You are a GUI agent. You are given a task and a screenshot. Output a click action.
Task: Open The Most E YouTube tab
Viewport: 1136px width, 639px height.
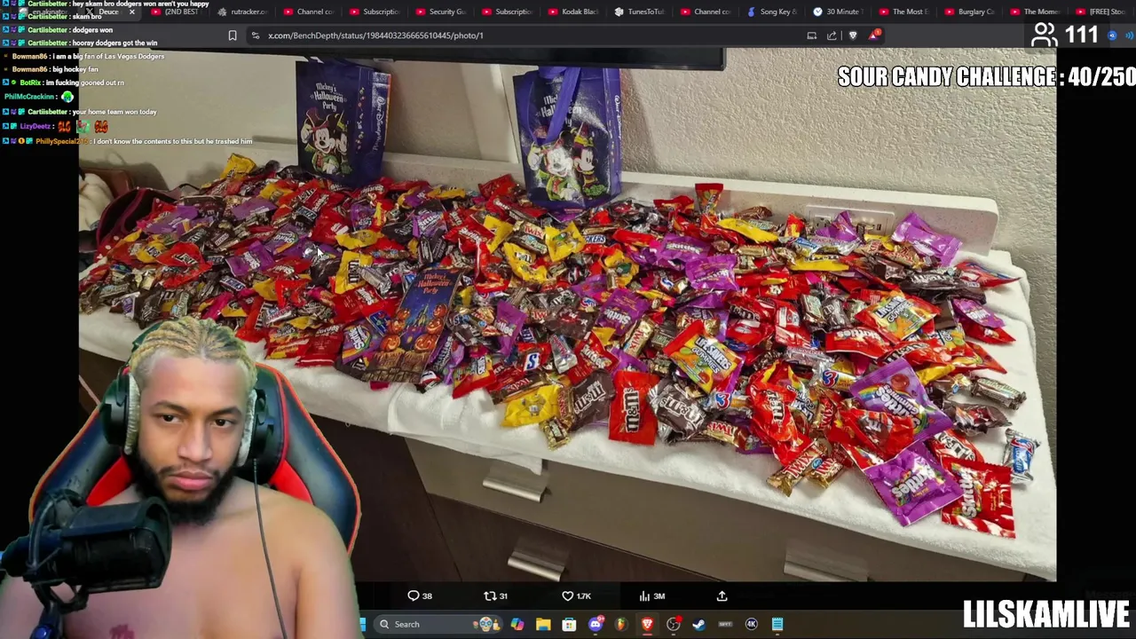(903, 12)
